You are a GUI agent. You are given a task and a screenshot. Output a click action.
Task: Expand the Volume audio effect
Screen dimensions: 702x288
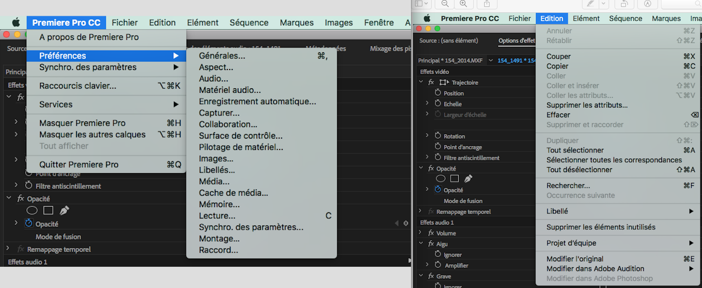[421, 233]
